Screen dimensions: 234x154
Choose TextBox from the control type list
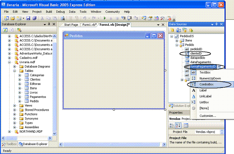[212, 72]
